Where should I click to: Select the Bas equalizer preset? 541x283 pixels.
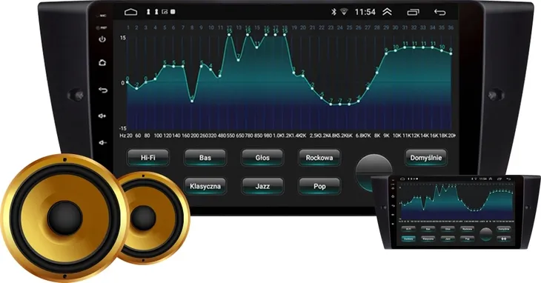(205, 158)
